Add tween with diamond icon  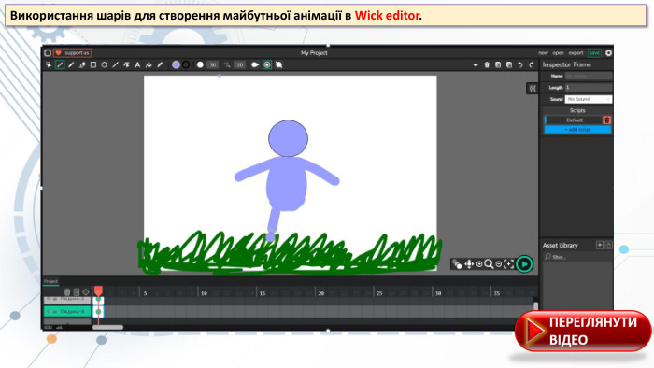(86, 291)
